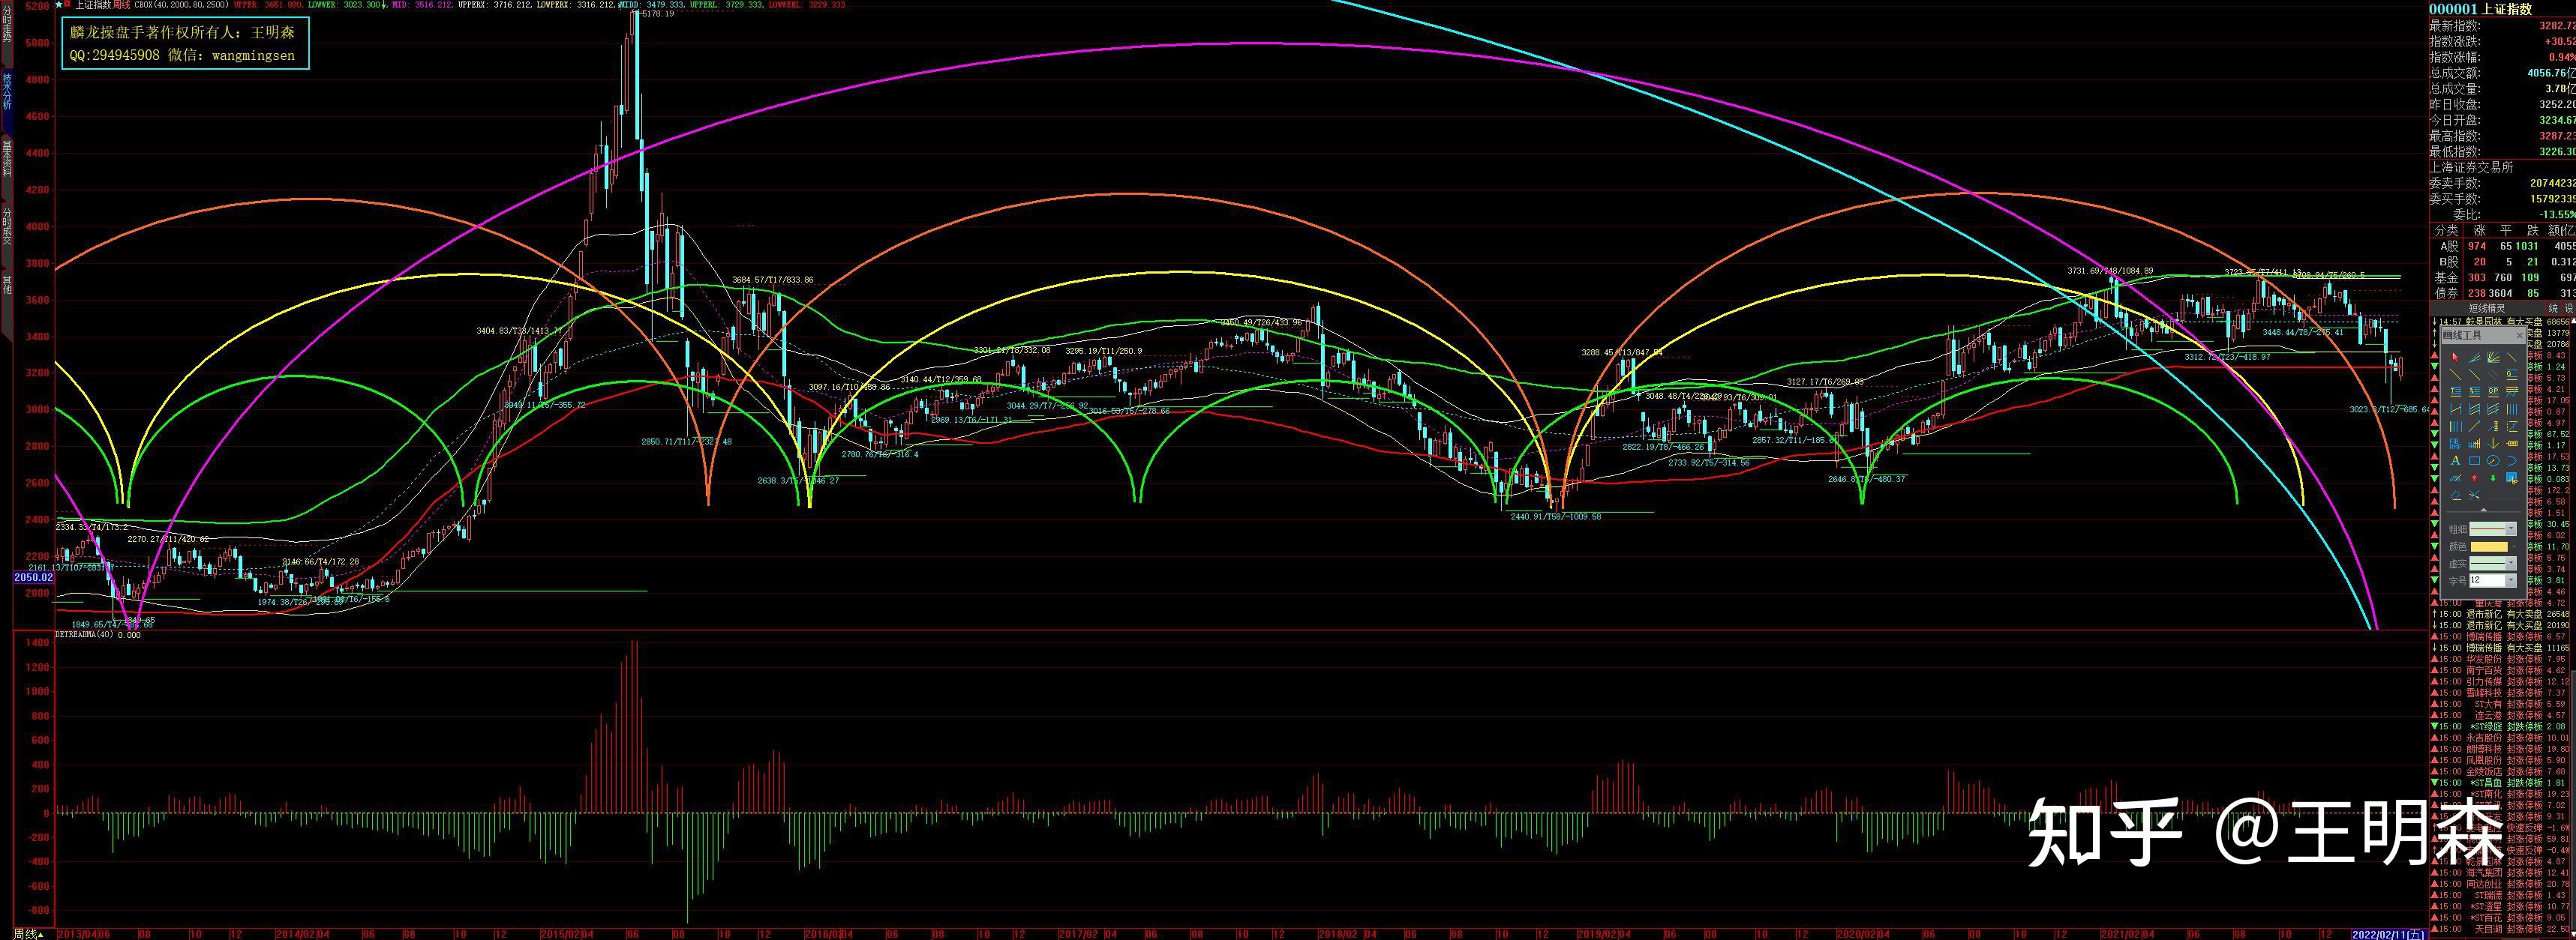Screen dimensions: 2576x940
Task: Choose the G golden-section lines tool
Action: click(x=2512, y=375)
